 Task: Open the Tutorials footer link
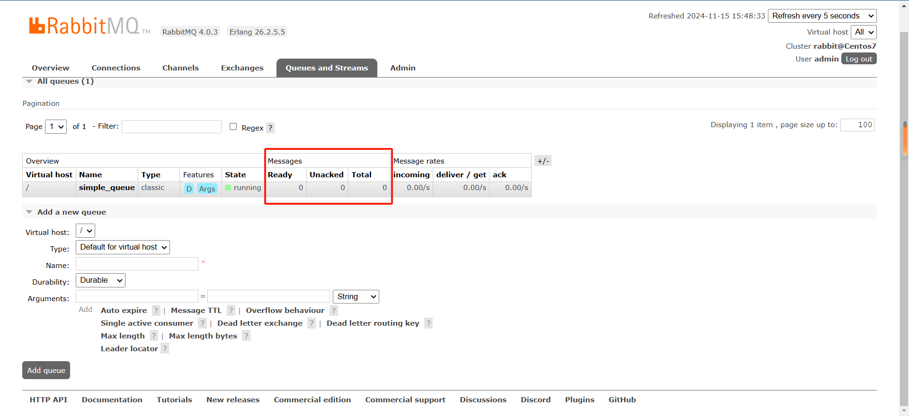pyautogui.click(x=174, y=400)
